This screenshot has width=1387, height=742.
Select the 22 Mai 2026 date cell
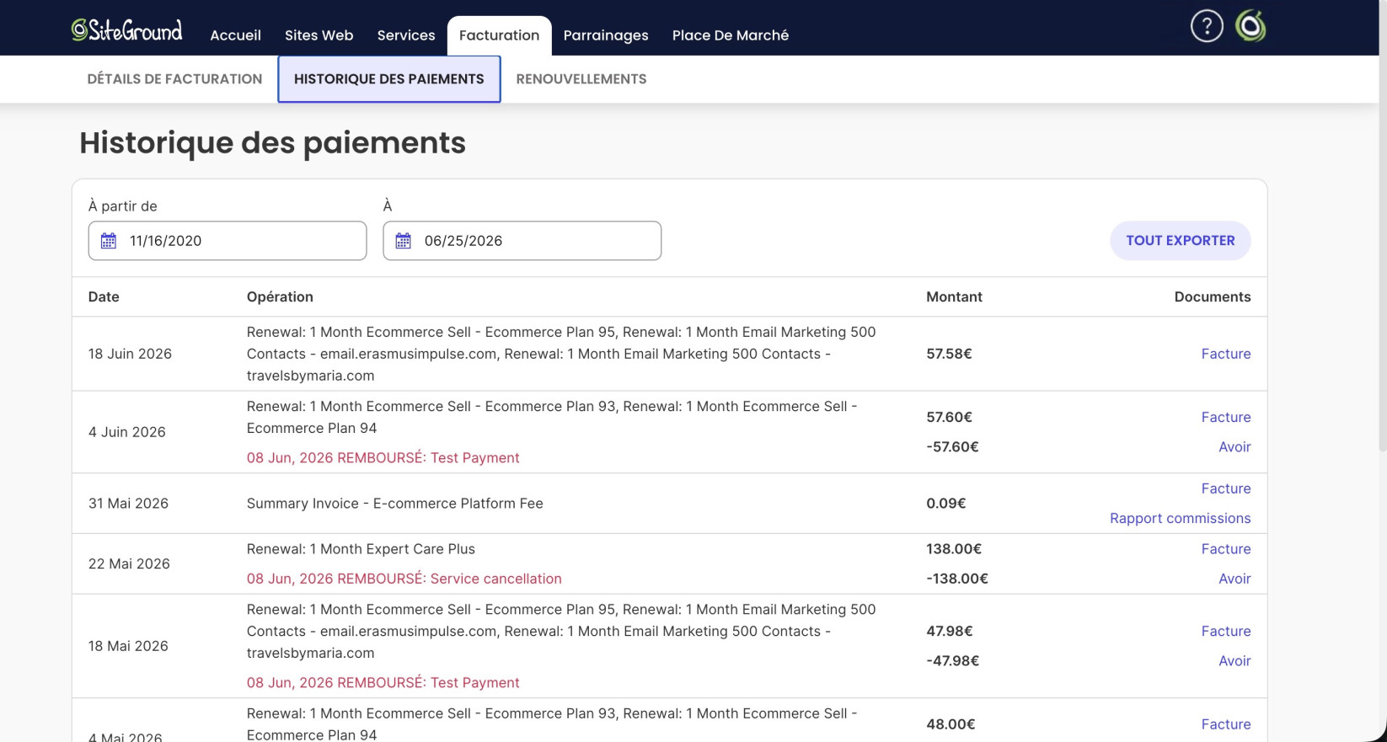(129, 564)
